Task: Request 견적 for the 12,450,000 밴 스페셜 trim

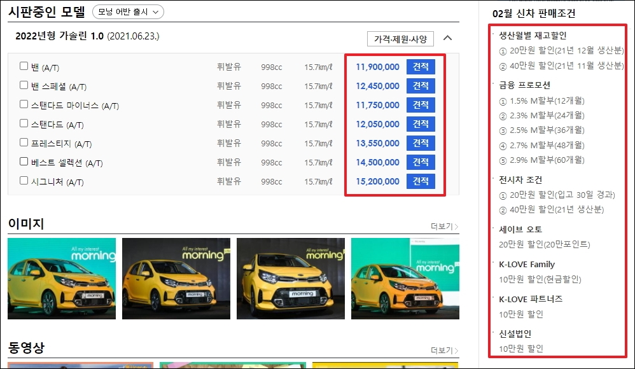Action: 421,86
